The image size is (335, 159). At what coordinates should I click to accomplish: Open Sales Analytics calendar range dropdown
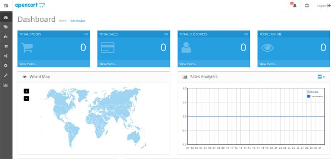[x=321, y=76]
